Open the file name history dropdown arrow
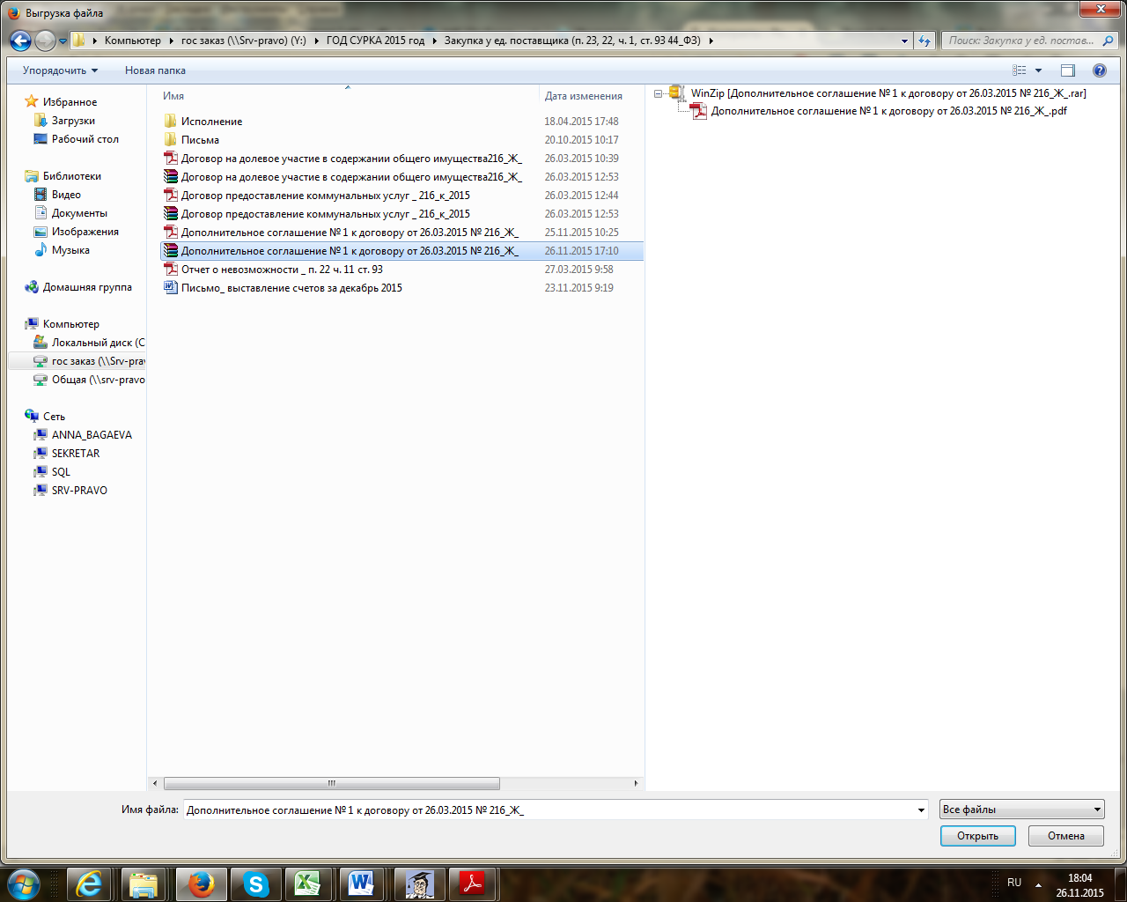The height and width of the screenshot is (902, 1127). (x=922, y=810)
